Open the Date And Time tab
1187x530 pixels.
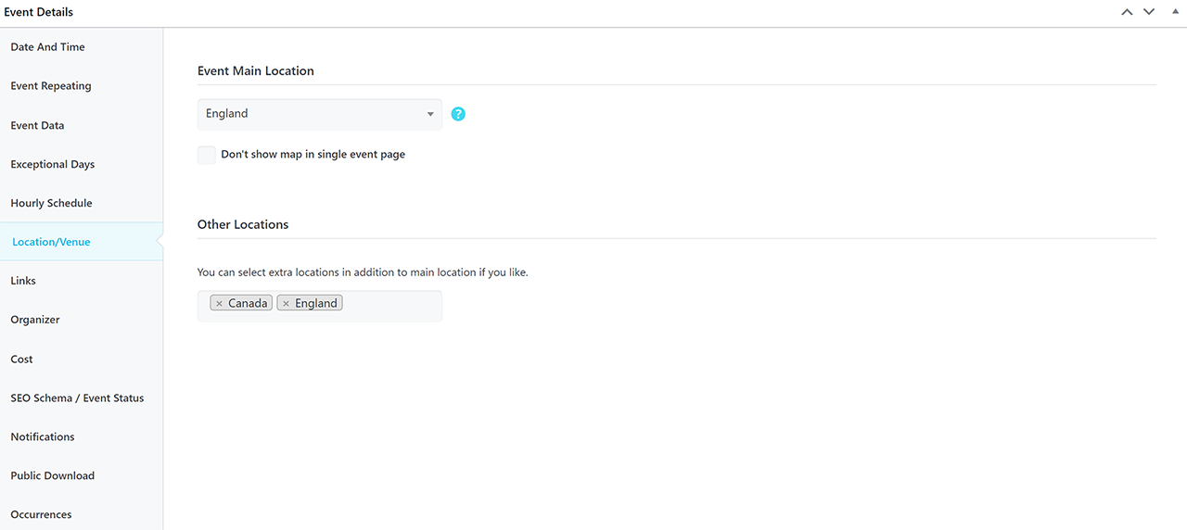47,47
